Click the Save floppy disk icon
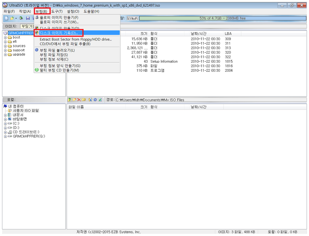This screenshot has width=309, height=236. click(28, 18)
